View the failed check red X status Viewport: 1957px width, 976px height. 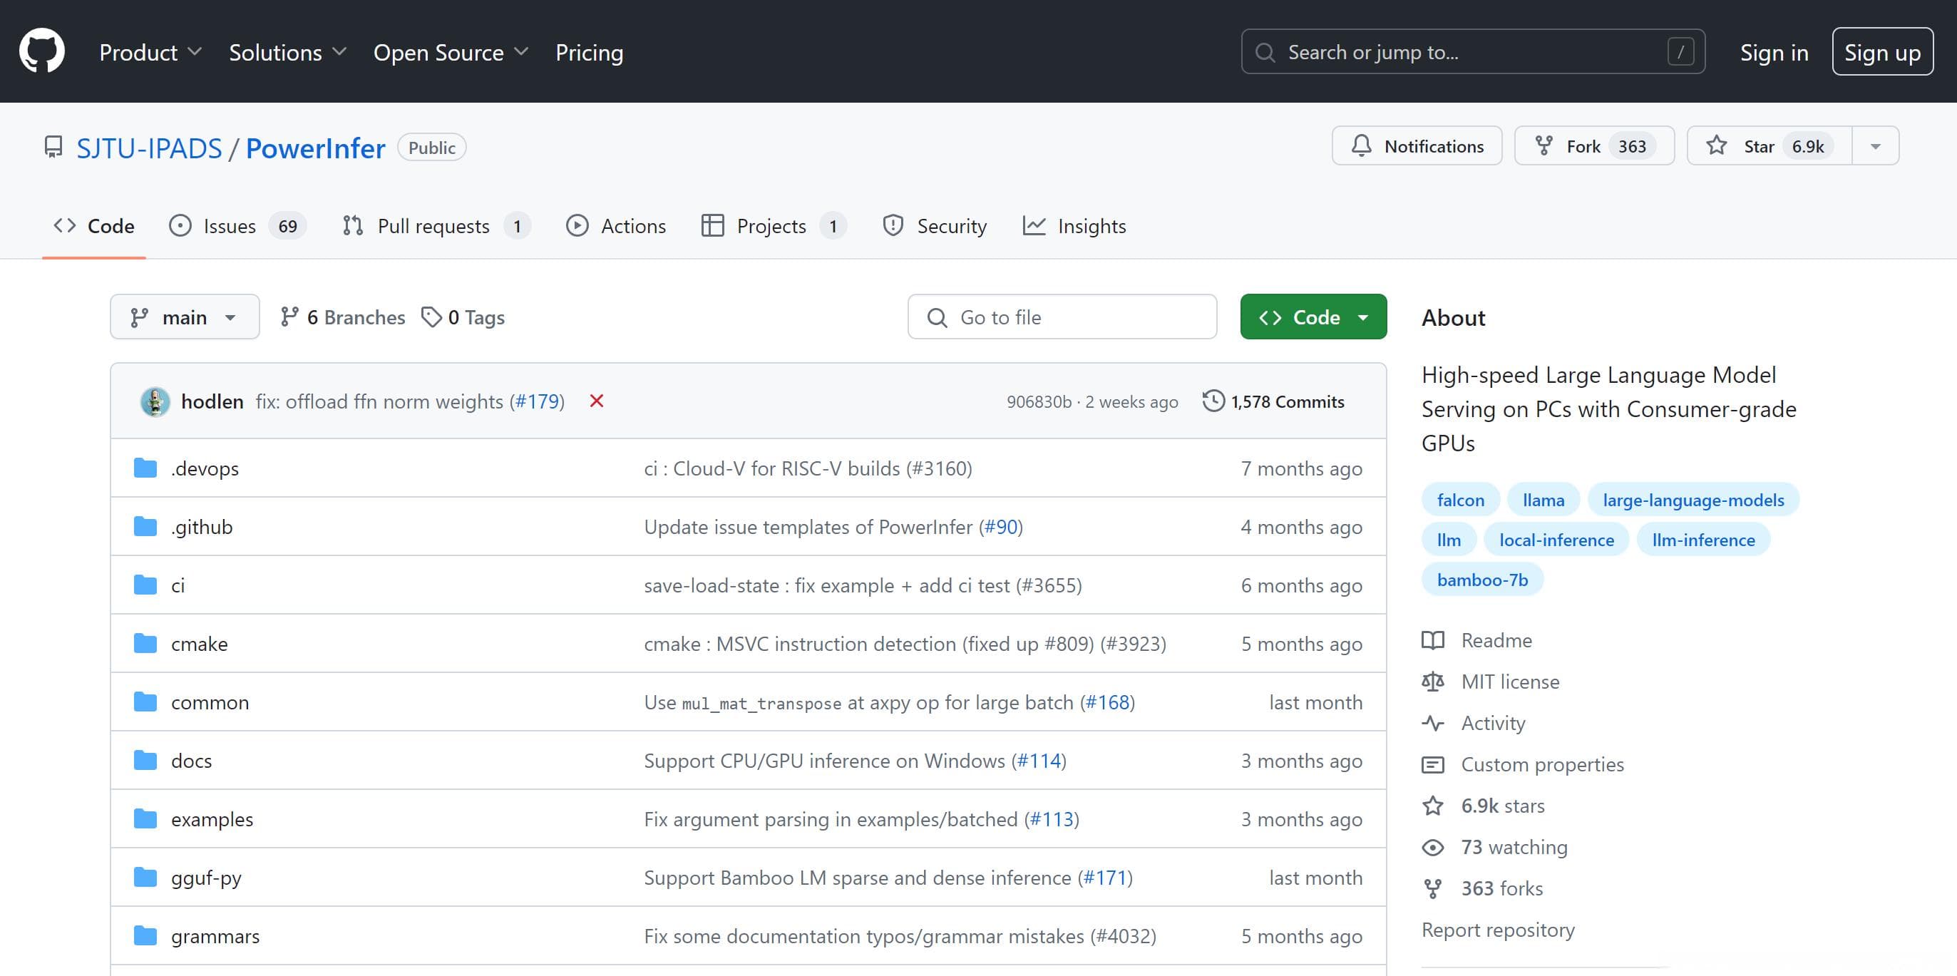coord(597,401)
